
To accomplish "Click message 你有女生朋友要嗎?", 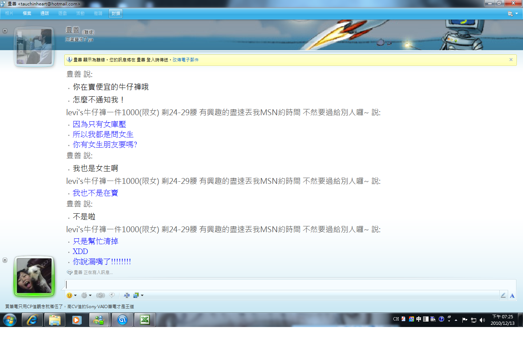I will pyautogui.click(x=105, y=145).
